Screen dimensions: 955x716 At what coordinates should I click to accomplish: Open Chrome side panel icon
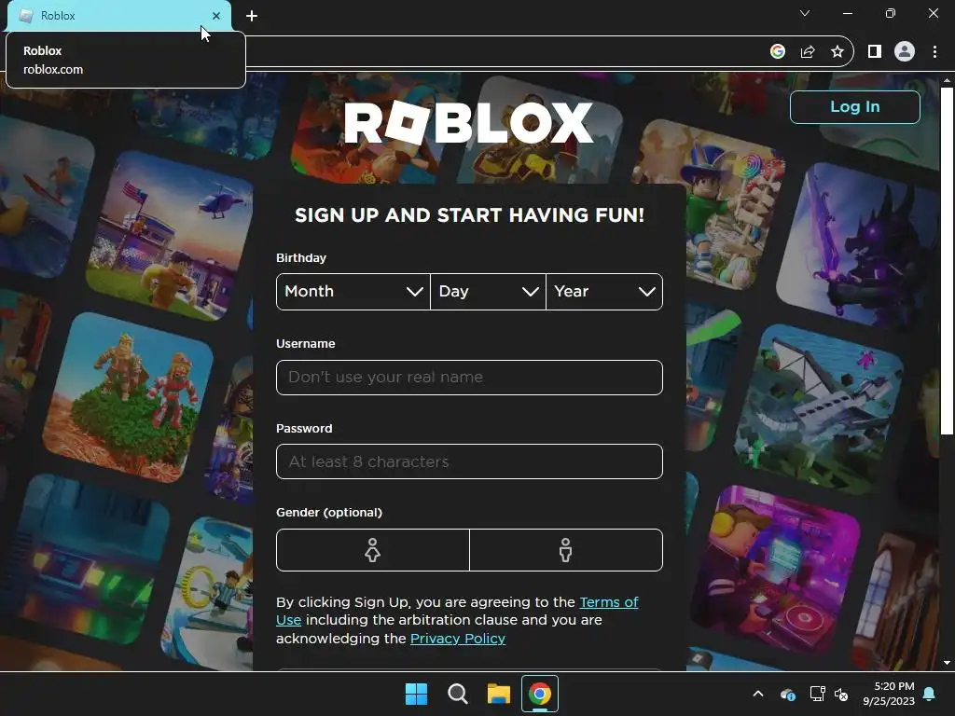click(x=875, y=52)
